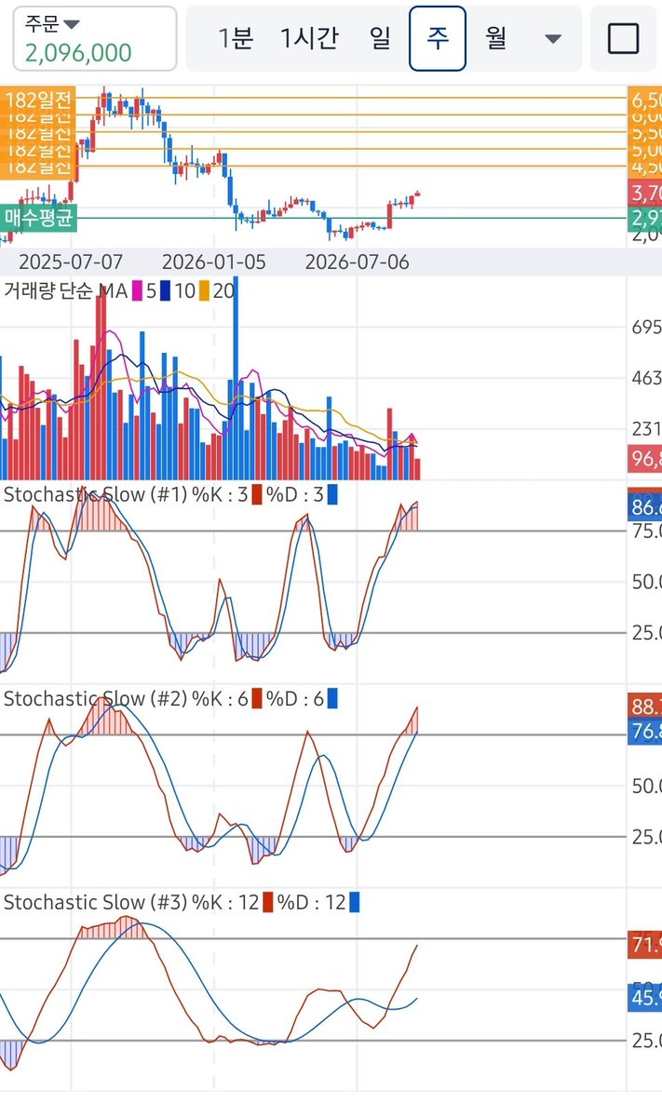Tap the 45.9 stochastic #3 %D tag
The image size is (662, 1117).
(x=645, y=997)
